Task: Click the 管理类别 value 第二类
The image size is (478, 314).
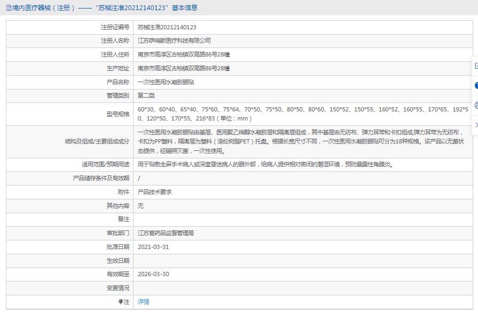Action: (x=146, y=95)
